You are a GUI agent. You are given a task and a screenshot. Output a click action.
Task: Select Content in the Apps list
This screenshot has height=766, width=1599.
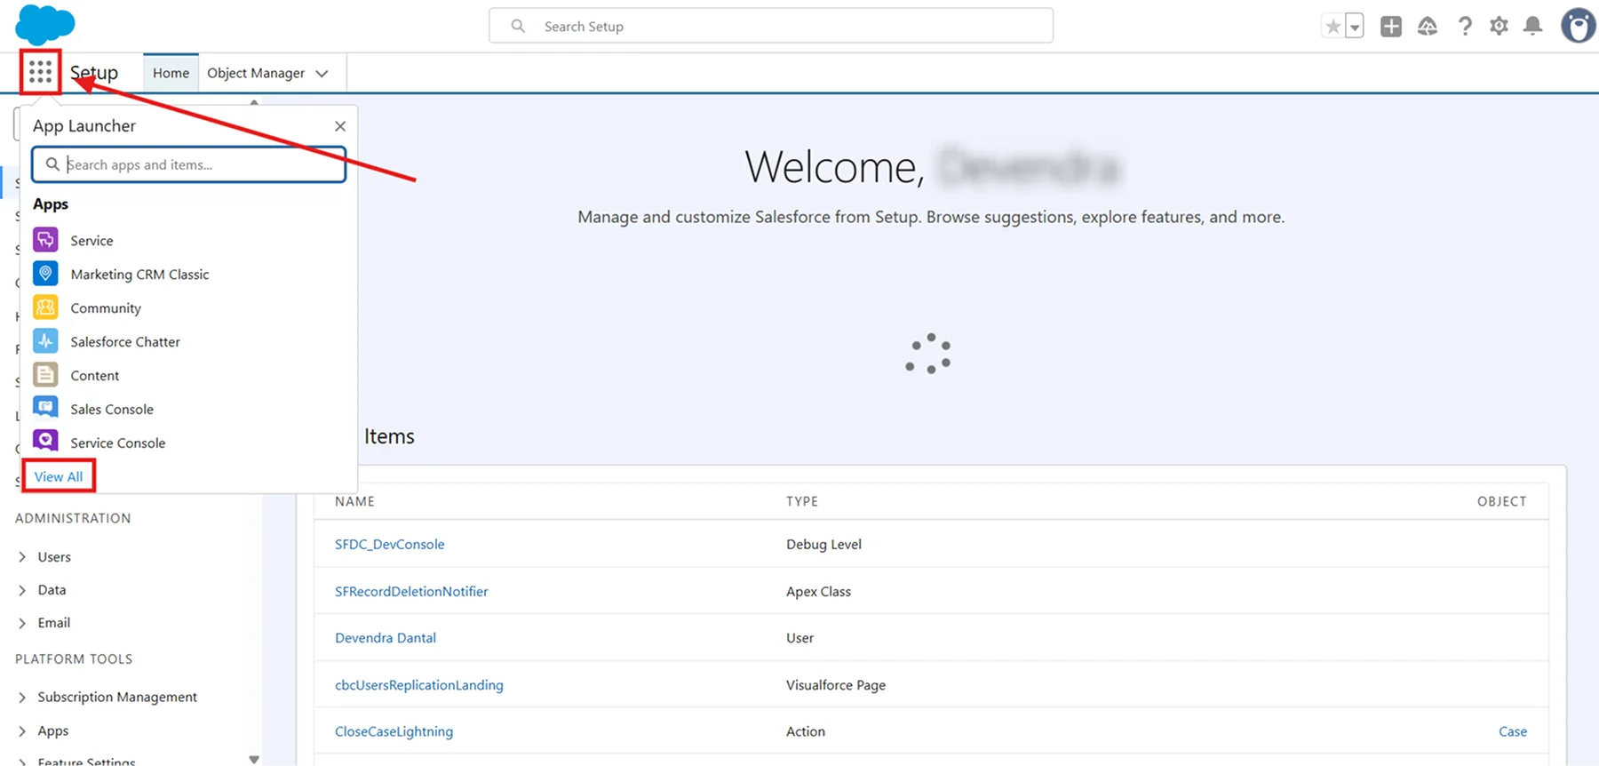94,375
